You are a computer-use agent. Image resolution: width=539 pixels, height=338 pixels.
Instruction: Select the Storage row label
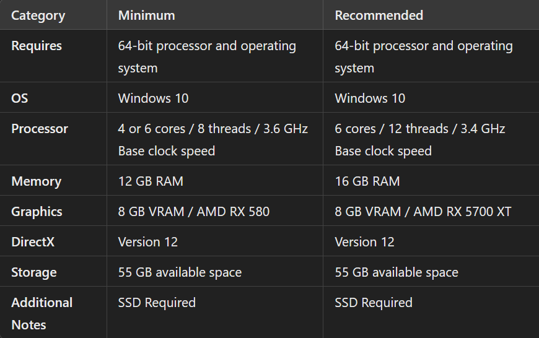click(33, 272)
